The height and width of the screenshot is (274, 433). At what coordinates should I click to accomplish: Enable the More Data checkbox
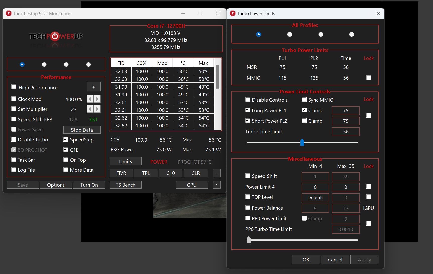tap(66, 170)
